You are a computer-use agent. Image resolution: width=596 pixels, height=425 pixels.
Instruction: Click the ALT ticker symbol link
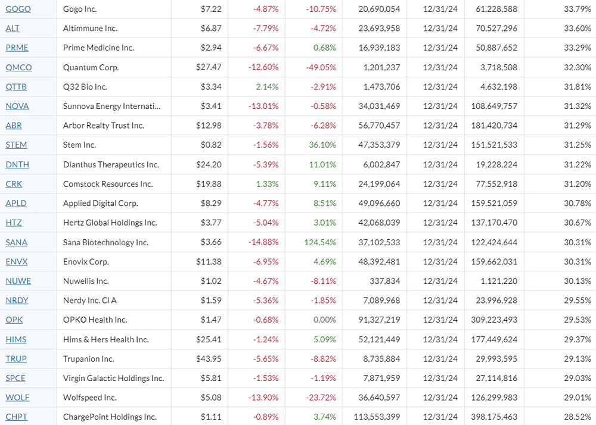tap(13, 29)
